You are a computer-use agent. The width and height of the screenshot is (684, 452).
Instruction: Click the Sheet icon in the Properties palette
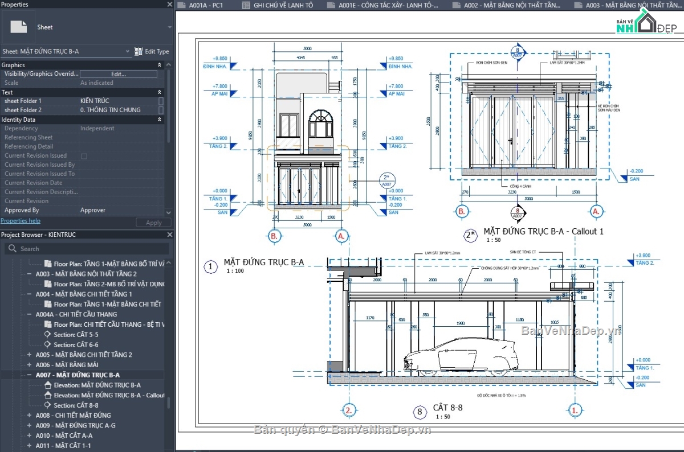[19, 26]
